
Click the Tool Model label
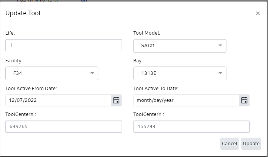pyautogui.click(x=147, y=33)
